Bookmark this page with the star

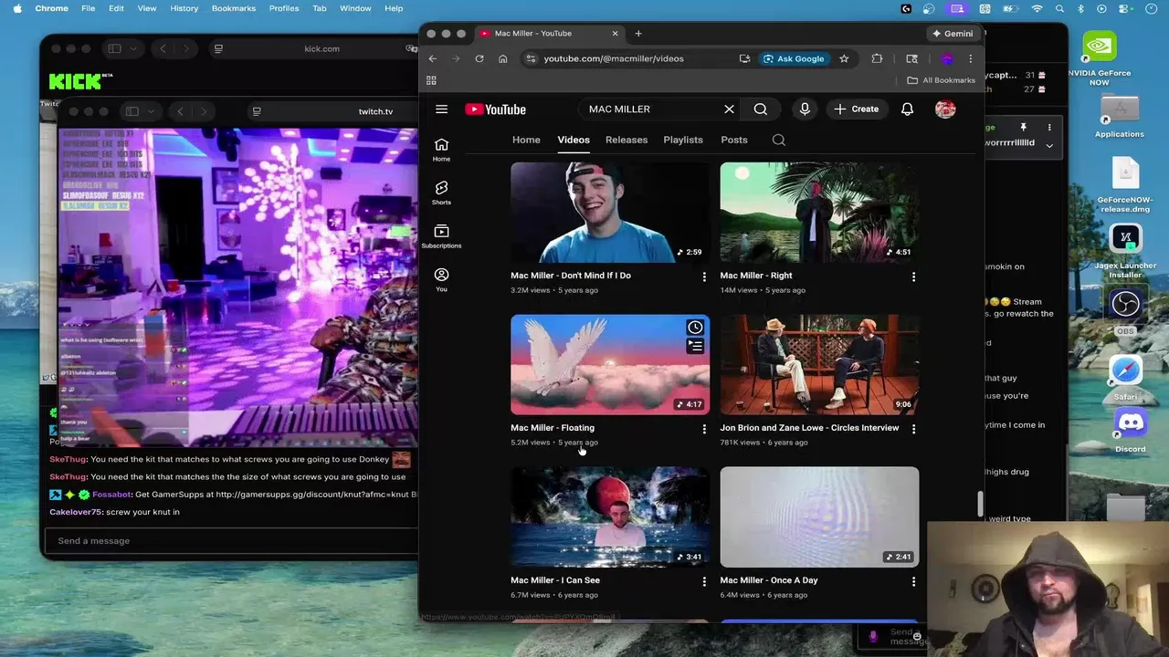tap(844, 58)
